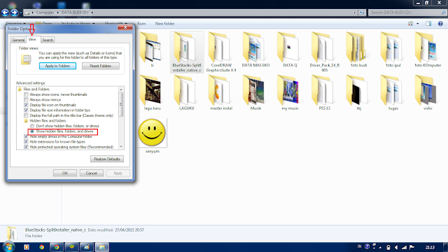Go back with Explorer back arrow
The width and height of the screenshot is (448, 252).
coord(5,13)
